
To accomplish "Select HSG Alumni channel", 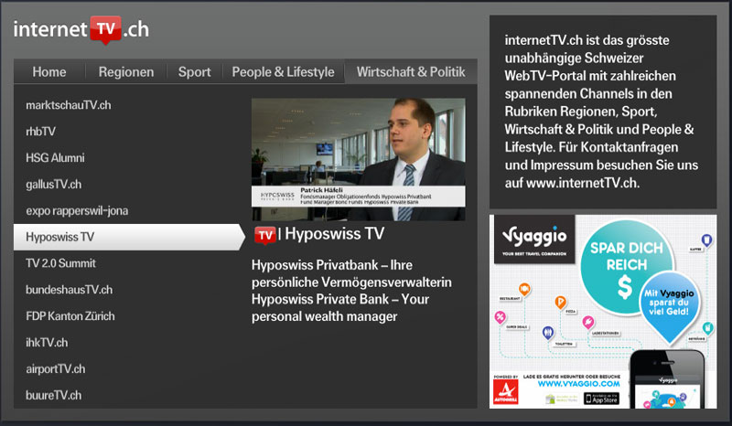I will tap(55, 158).
